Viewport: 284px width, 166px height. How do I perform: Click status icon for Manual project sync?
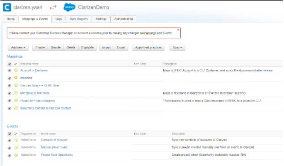pos(16,147)
